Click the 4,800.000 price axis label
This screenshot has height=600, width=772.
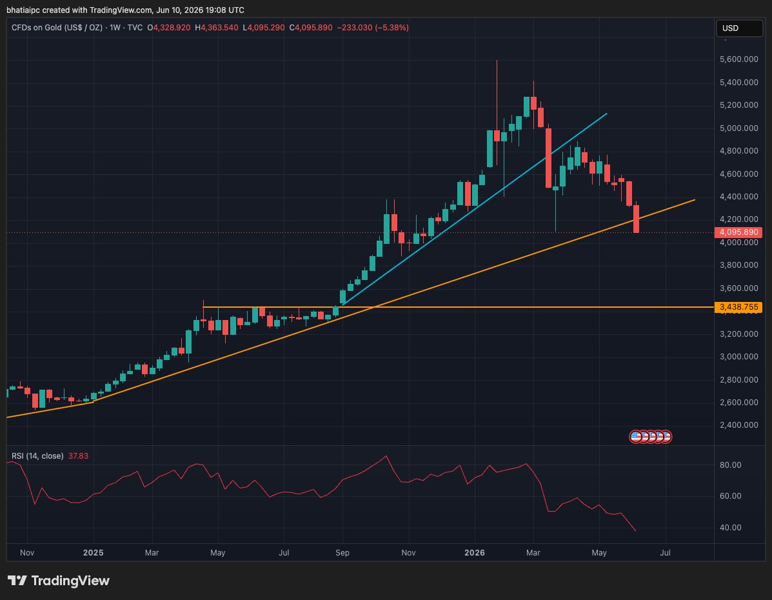[x=738, y=151]
